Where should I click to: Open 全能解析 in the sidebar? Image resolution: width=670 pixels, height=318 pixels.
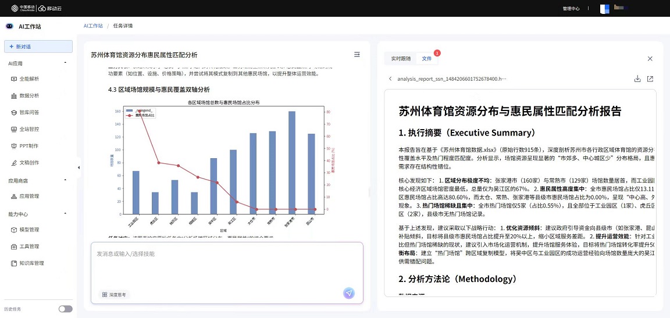(x=28, y=78)
